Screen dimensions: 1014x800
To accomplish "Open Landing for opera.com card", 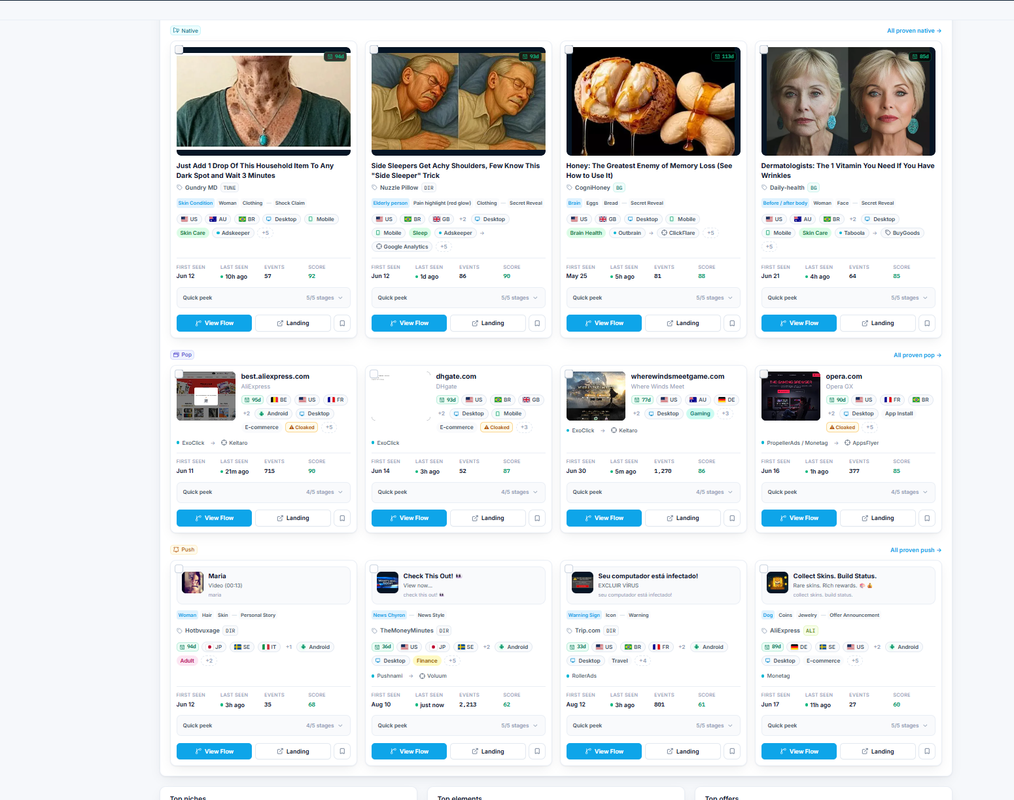I will click(x=878, y=518).
